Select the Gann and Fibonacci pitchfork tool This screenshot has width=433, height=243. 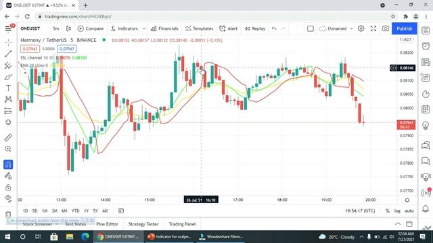8,65
